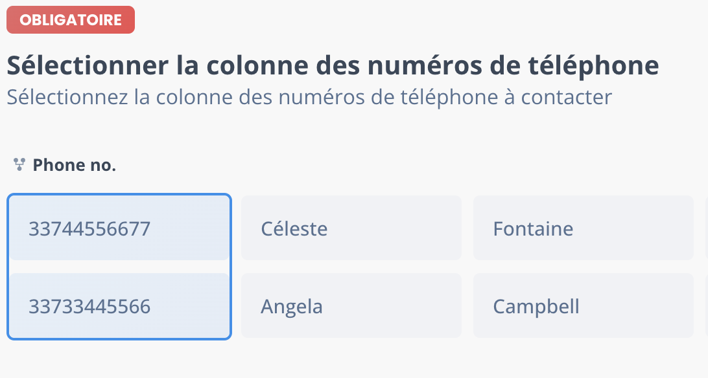
Task: Select partially visible cell right of Fontaine
Action: (707, 228)
